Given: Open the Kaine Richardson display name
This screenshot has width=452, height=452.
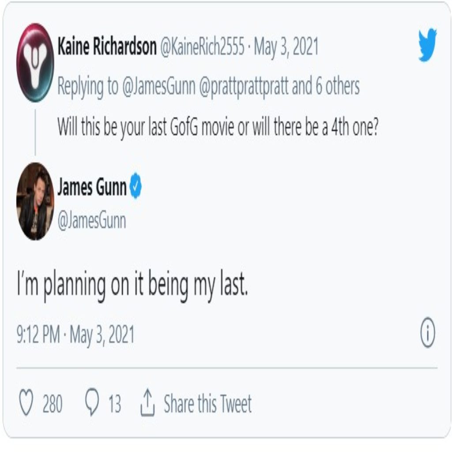Looking at the screenshot, I should click(x=107, y=47).
